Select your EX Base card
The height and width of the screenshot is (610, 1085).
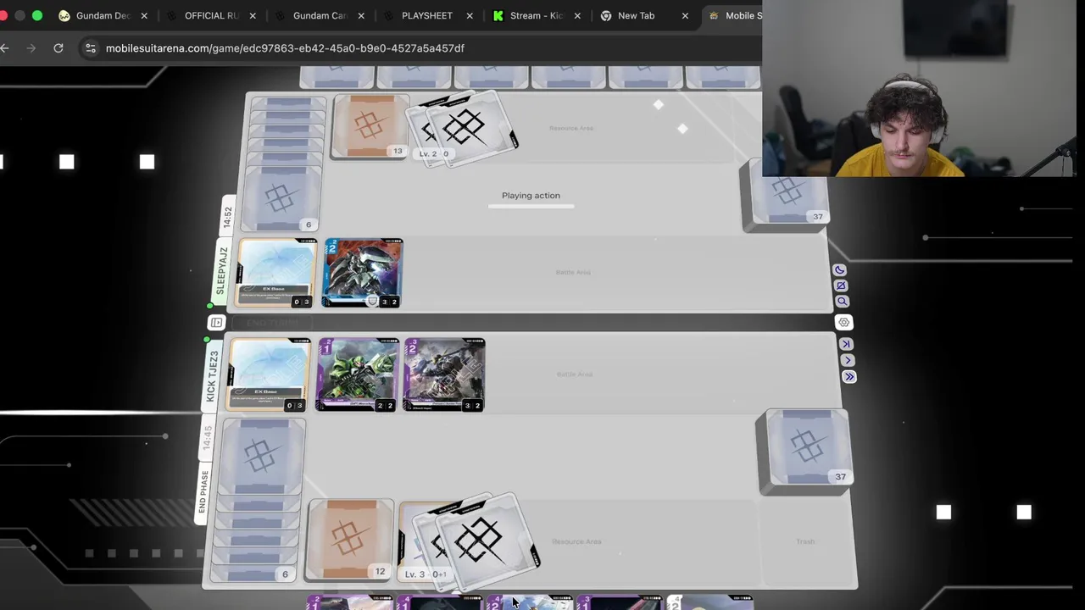point(269,375)
